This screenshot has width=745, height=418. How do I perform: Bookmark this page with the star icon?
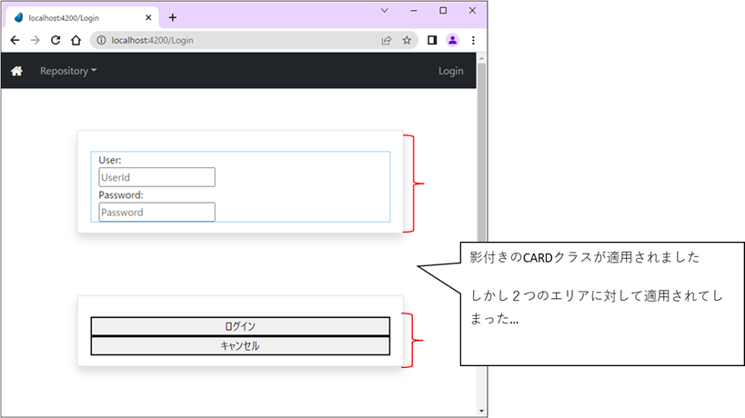407,40
